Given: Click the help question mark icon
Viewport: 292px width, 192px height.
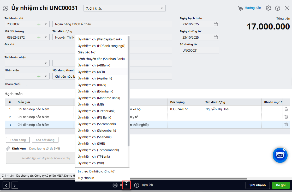Looking at the screenshot, I should [x=278, y=8].
